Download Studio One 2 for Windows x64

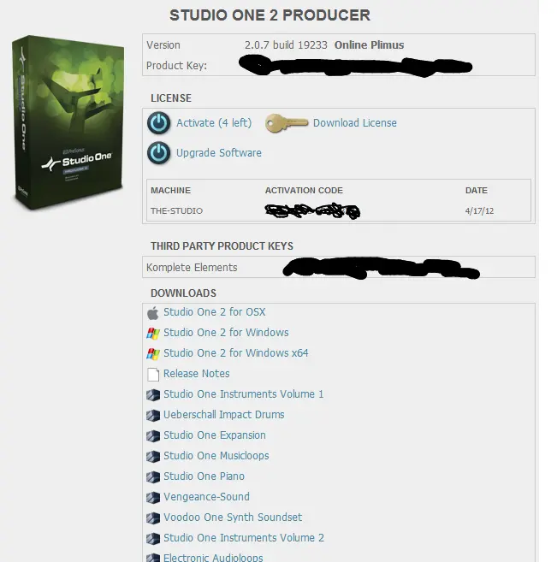[236, 353]
